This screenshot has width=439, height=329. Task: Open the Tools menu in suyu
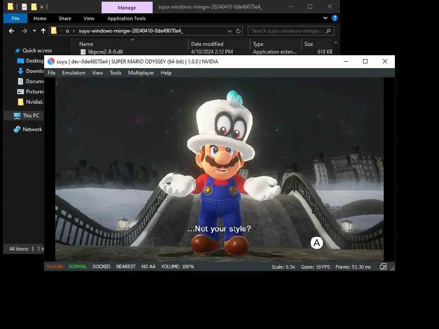click(116, 73)
